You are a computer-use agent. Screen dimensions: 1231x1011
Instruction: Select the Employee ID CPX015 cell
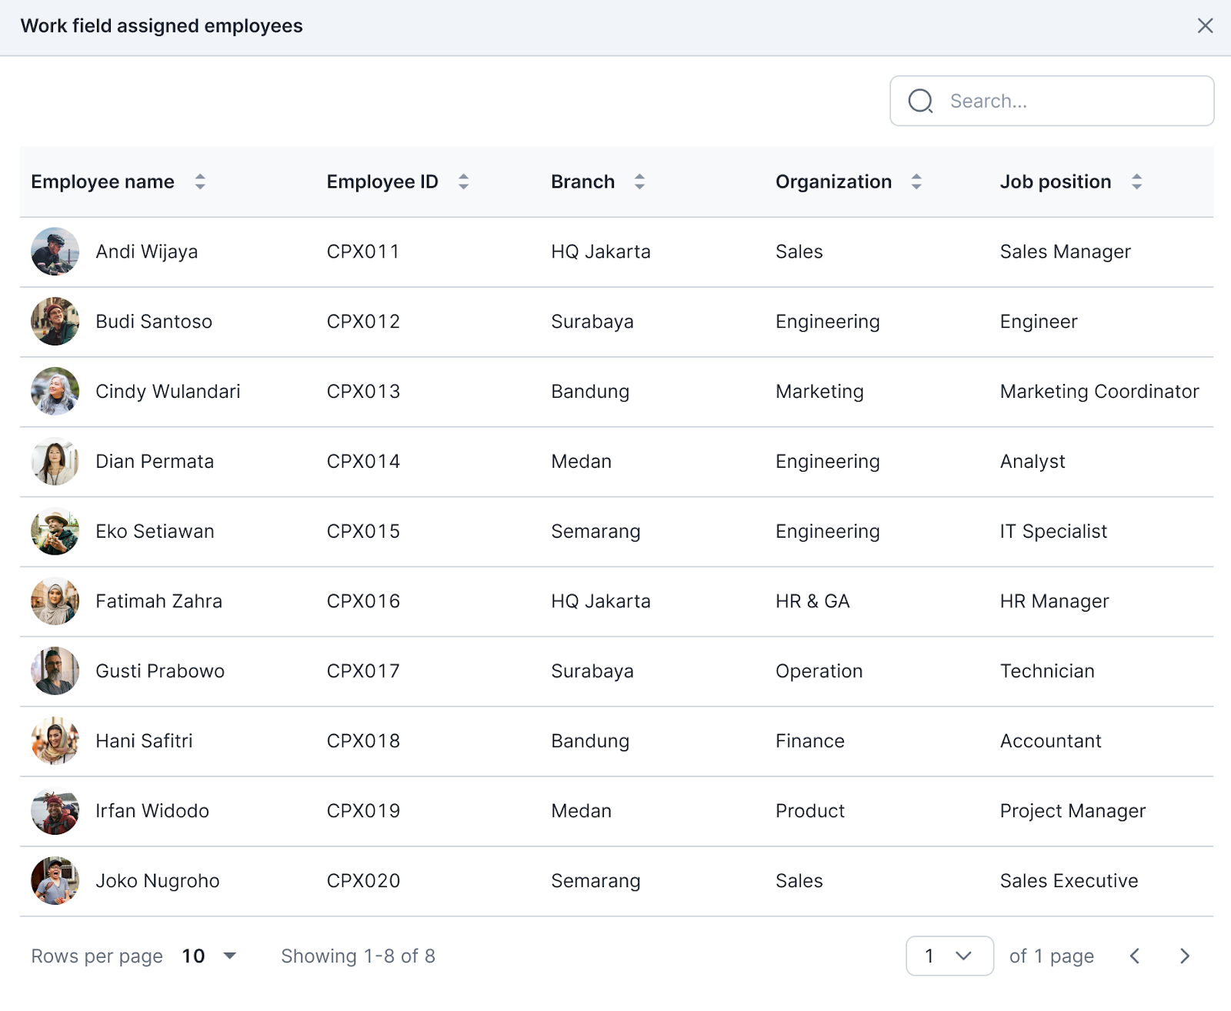[363, 532]
